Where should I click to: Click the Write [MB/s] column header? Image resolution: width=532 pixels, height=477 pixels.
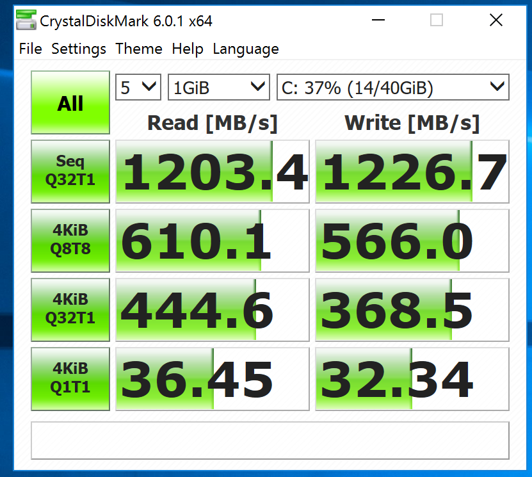pos(412,123)
